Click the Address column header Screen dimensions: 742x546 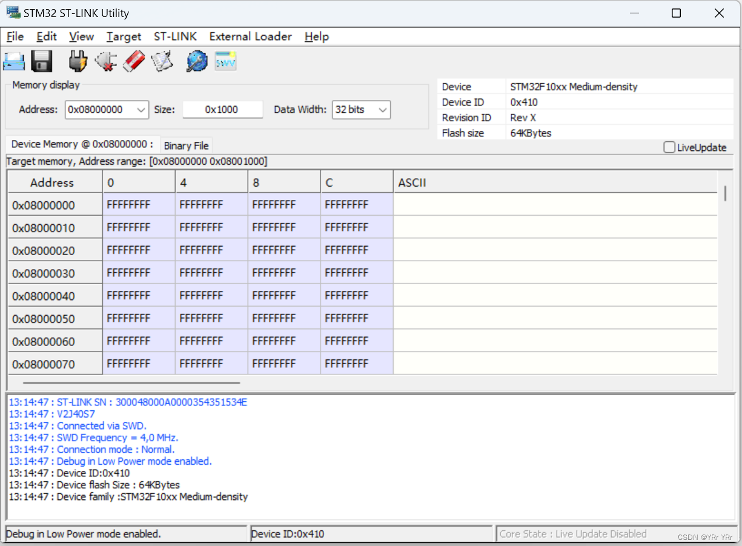click(55, 182)
